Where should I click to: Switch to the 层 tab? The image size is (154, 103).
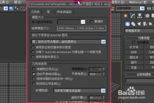coord(48,12)
